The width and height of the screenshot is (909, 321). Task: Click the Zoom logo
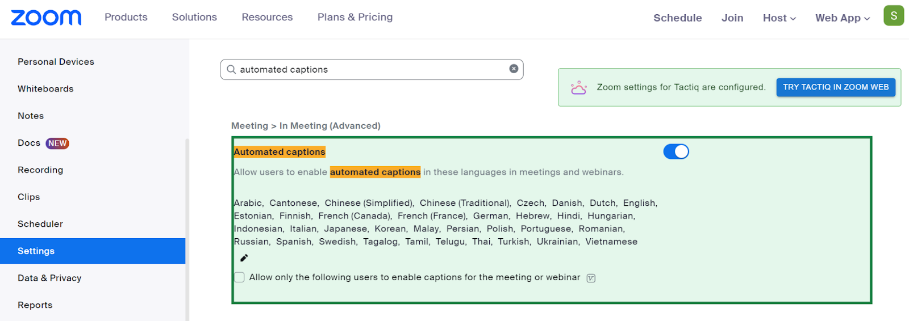coord(46,18)
